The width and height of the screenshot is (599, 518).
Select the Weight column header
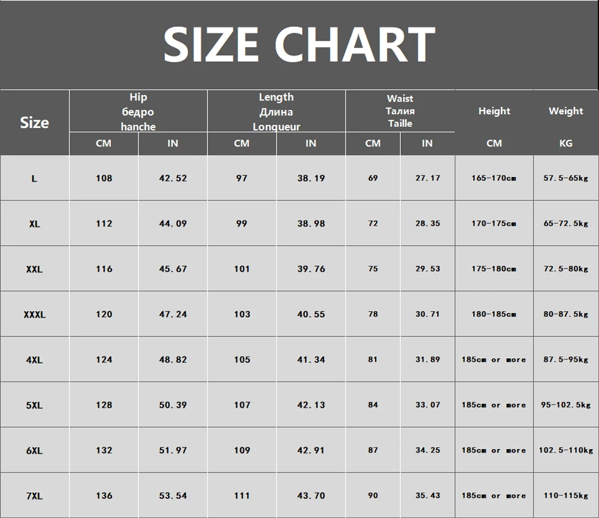pyautogui.click(x=566, y=111)
